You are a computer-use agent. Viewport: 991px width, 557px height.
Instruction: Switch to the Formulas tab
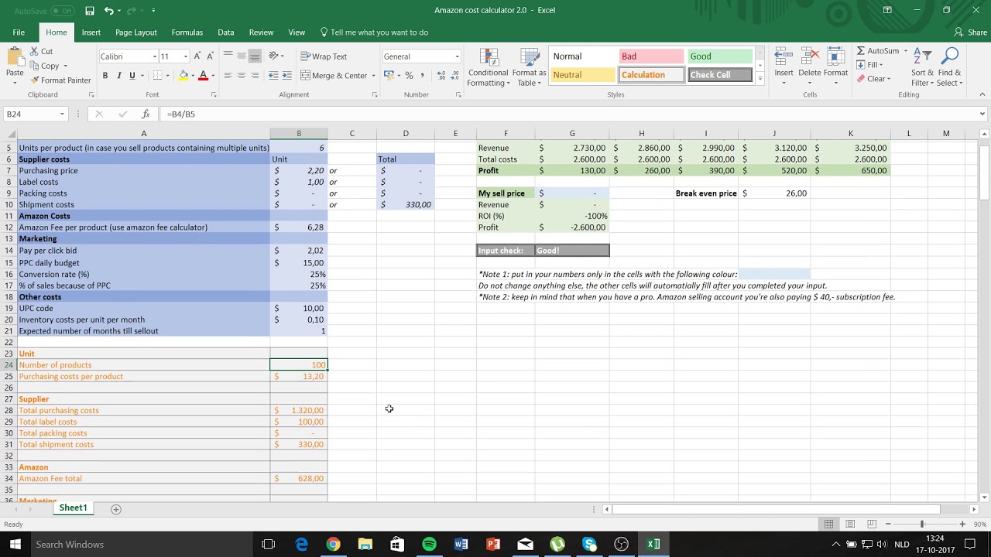click(187, 32)
